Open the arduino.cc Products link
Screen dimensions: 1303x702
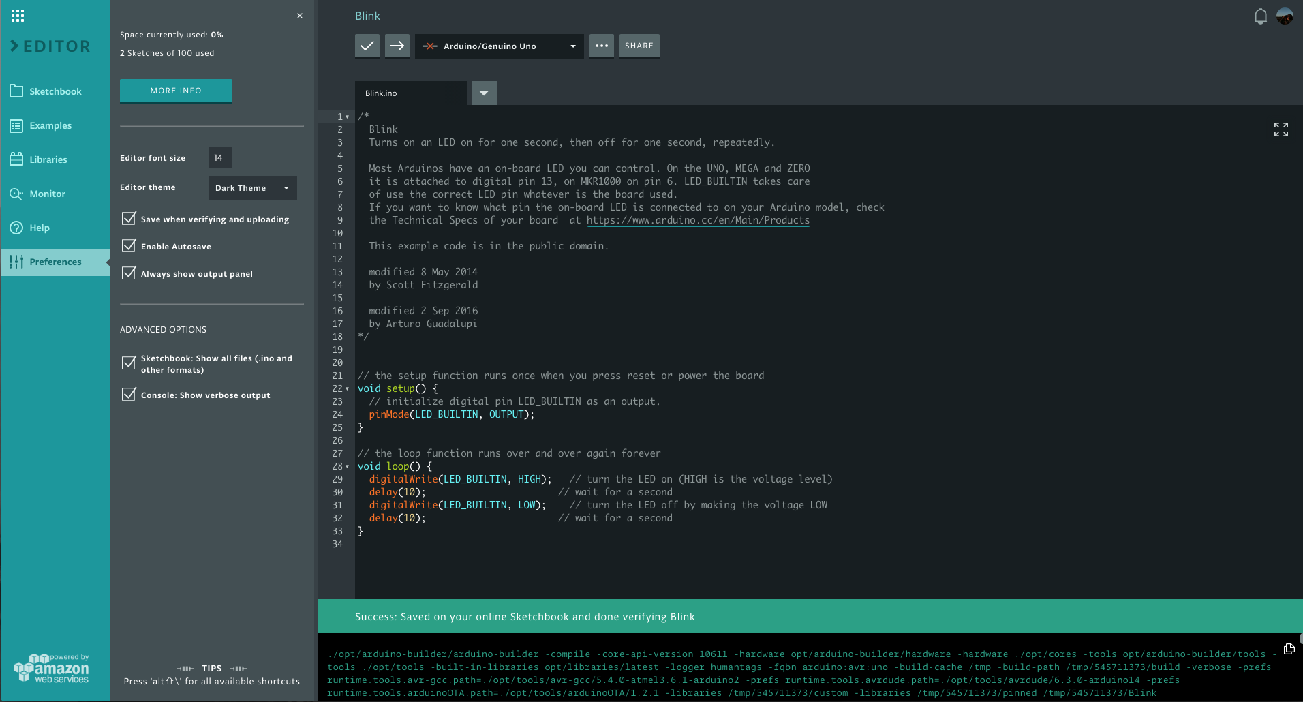pyautogui.click(x=698, y=219)
